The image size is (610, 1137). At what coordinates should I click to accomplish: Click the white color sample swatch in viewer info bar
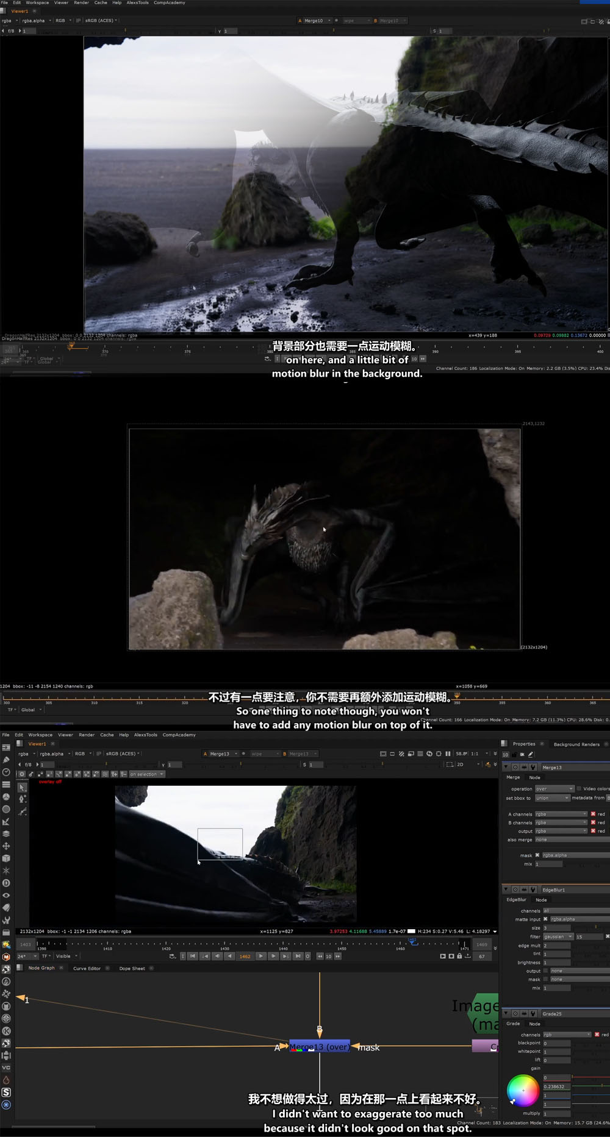(x=411, y=931)
